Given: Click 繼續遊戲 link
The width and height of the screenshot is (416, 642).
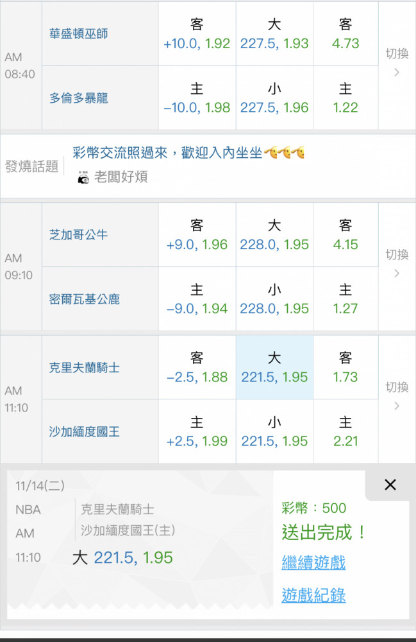Looking at the screenshot, I should pyautogui.click(x=313, y=562).
